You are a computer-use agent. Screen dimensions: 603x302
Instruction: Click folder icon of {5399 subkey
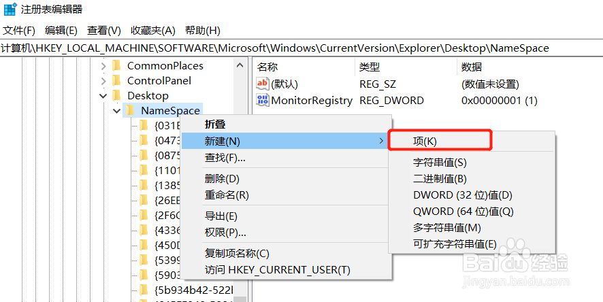point(144,260)
